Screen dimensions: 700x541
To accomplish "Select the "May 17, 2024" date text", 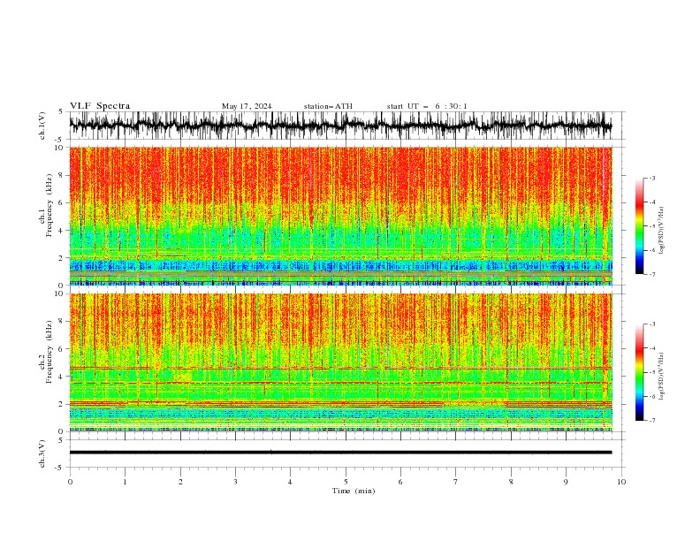I will click(x=247, y=106).
